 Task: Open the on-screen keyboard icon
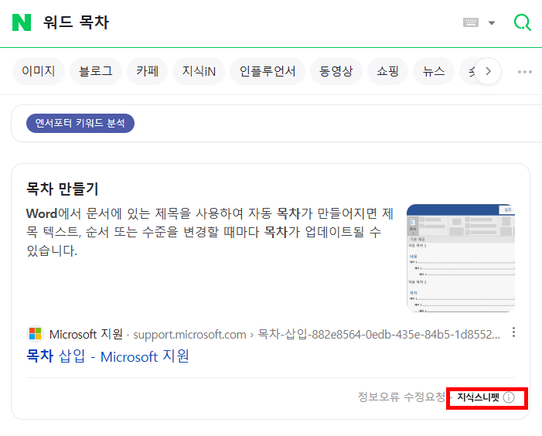coord(470,22)
